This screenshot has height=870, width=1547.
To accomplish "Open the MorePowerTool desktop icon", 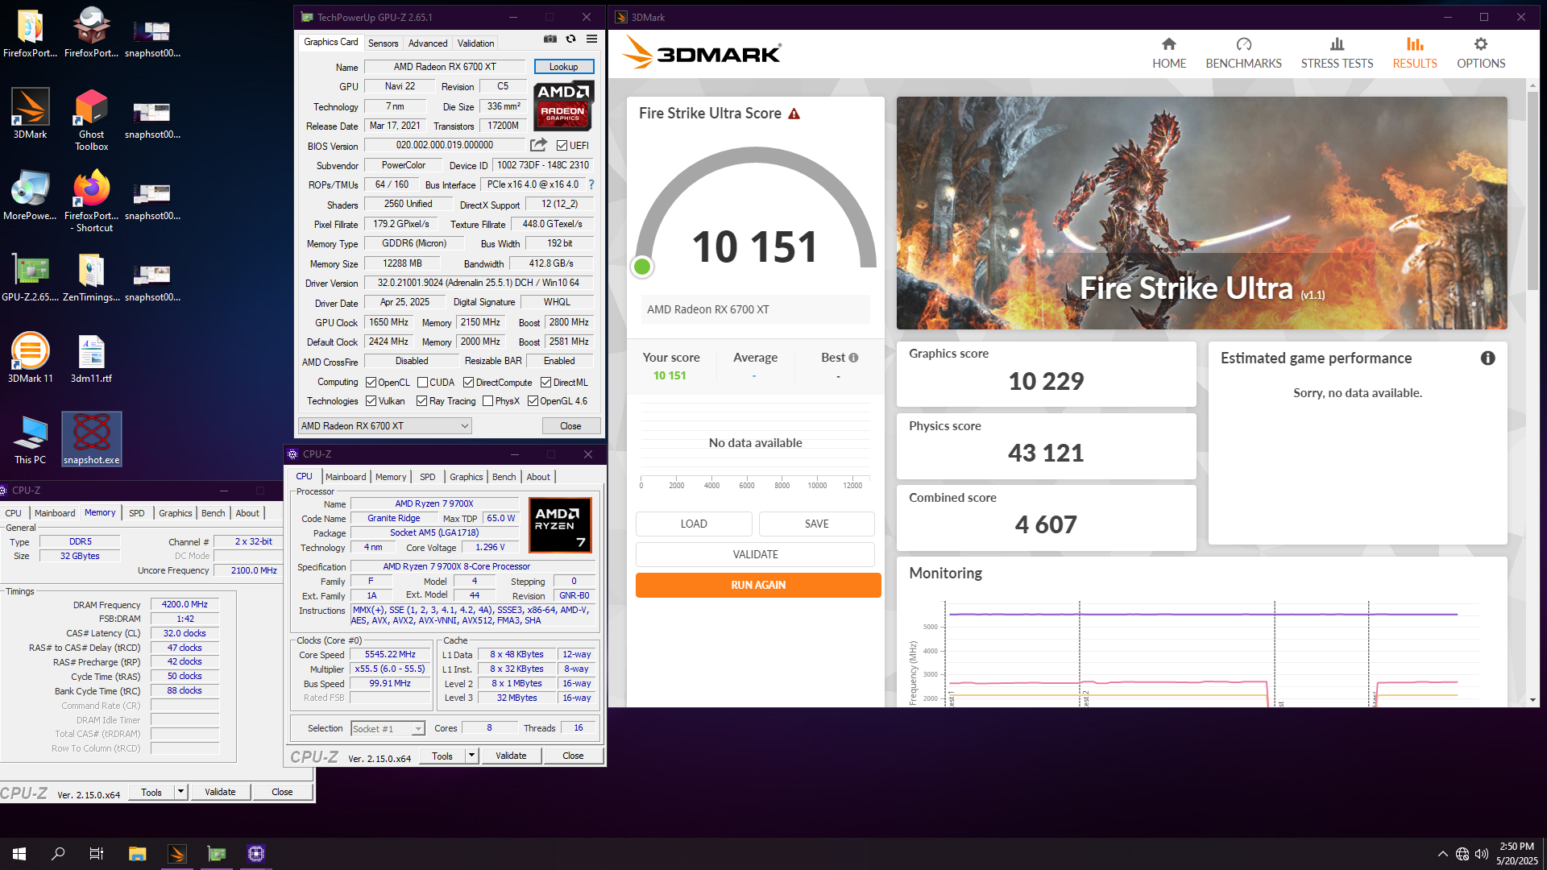I will (30, 195).
